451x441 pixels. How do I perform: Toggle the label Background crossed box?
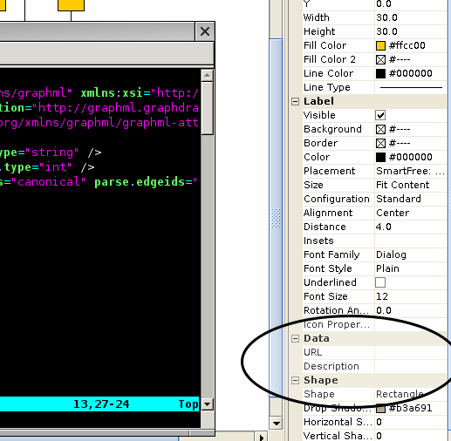[x=380, y=129]
